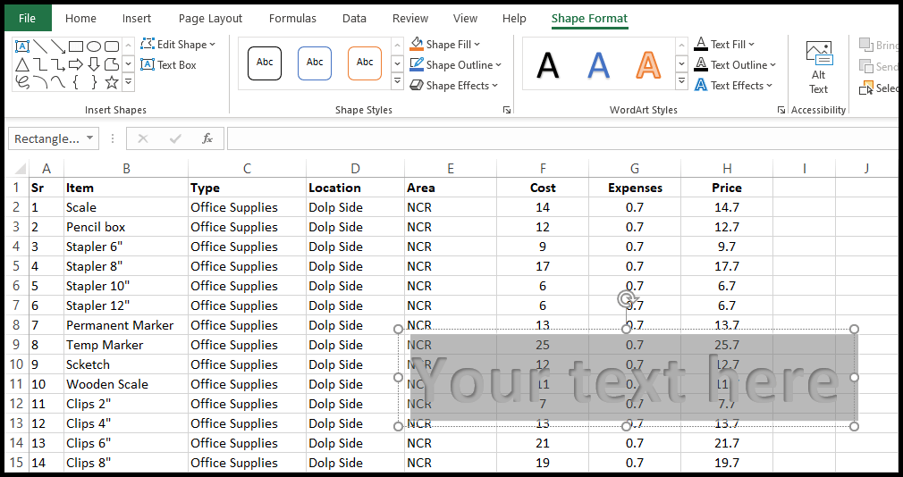Switch to the Page Layout tab
The height and width of the screenshot is (477, 903).
pos(211,19)
